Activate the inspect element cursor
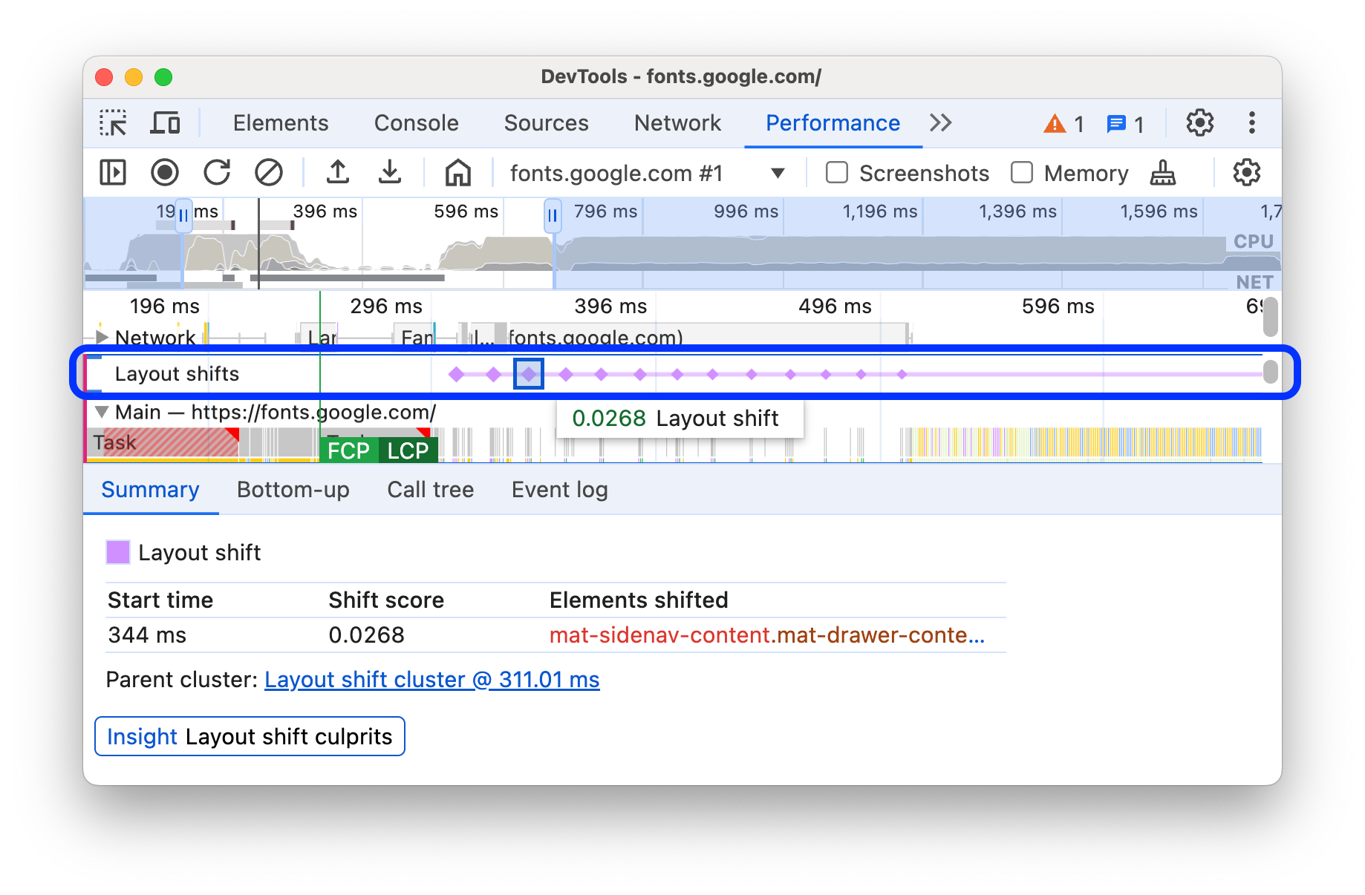 pyautogui.click(x=112, y=123)
